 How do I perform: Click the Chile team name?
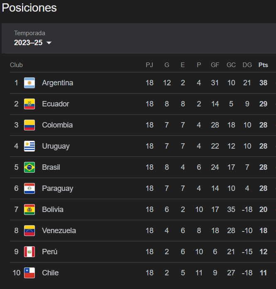coord(50,273)
